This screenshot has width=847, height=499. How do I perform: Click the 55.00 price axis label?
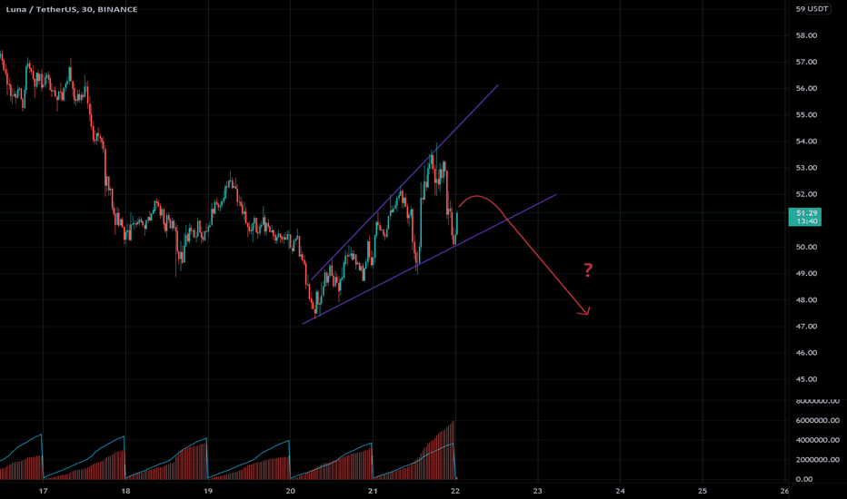click(806, 115)
